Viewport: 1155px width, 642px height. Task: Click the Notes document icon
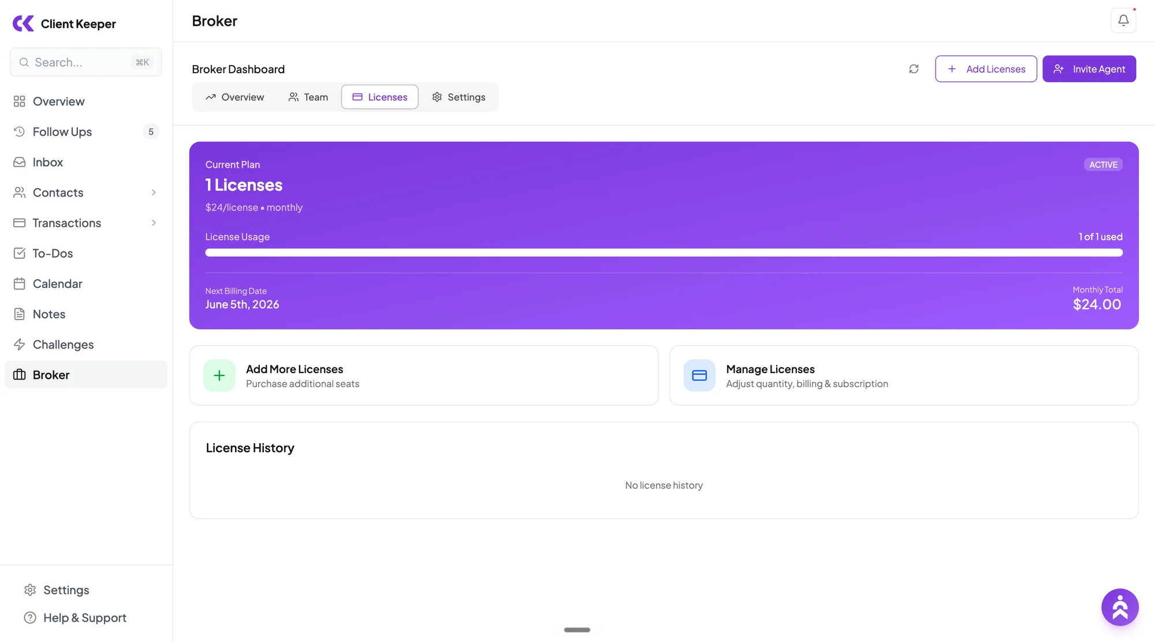[x=20, y=314]
